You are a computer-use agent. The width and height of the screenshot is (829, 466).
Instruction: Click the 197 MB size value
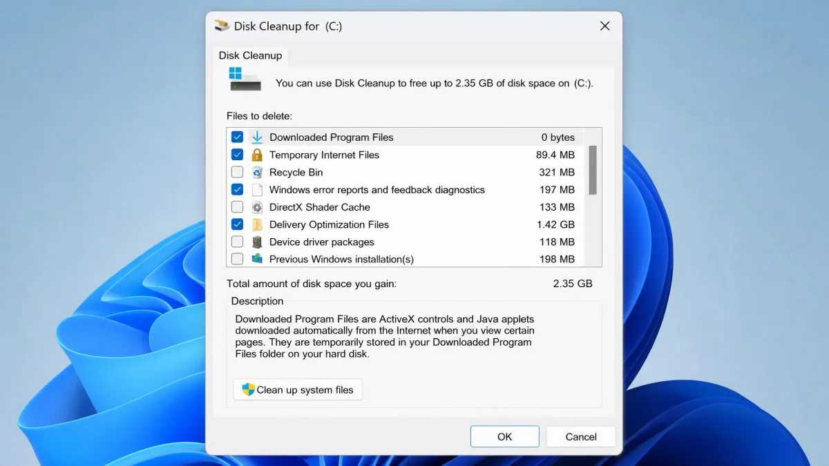[557, 189]
